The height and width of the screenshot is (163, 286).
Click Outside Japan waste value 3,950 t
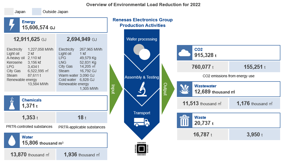[x=255, y=135]
